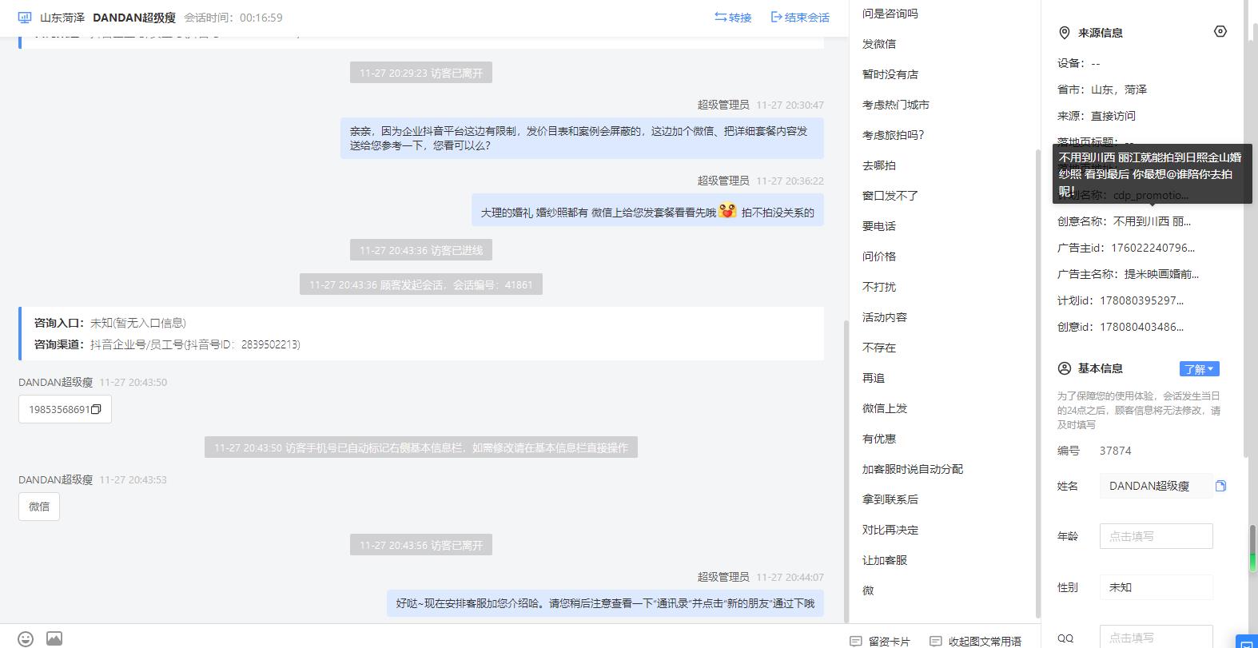Select the 微信上发 quick reply
The height and width of the screenshot is (648, 1258).
[x=885, y=408]
